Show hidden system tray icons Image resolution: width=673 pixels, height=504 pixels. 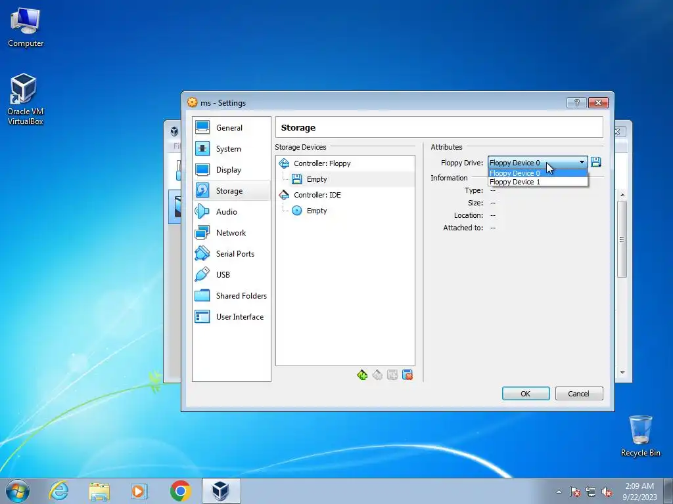(x=559, y=492)
